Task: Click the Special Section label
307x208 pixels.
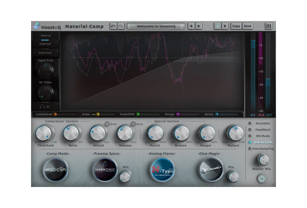Action: 167,121
